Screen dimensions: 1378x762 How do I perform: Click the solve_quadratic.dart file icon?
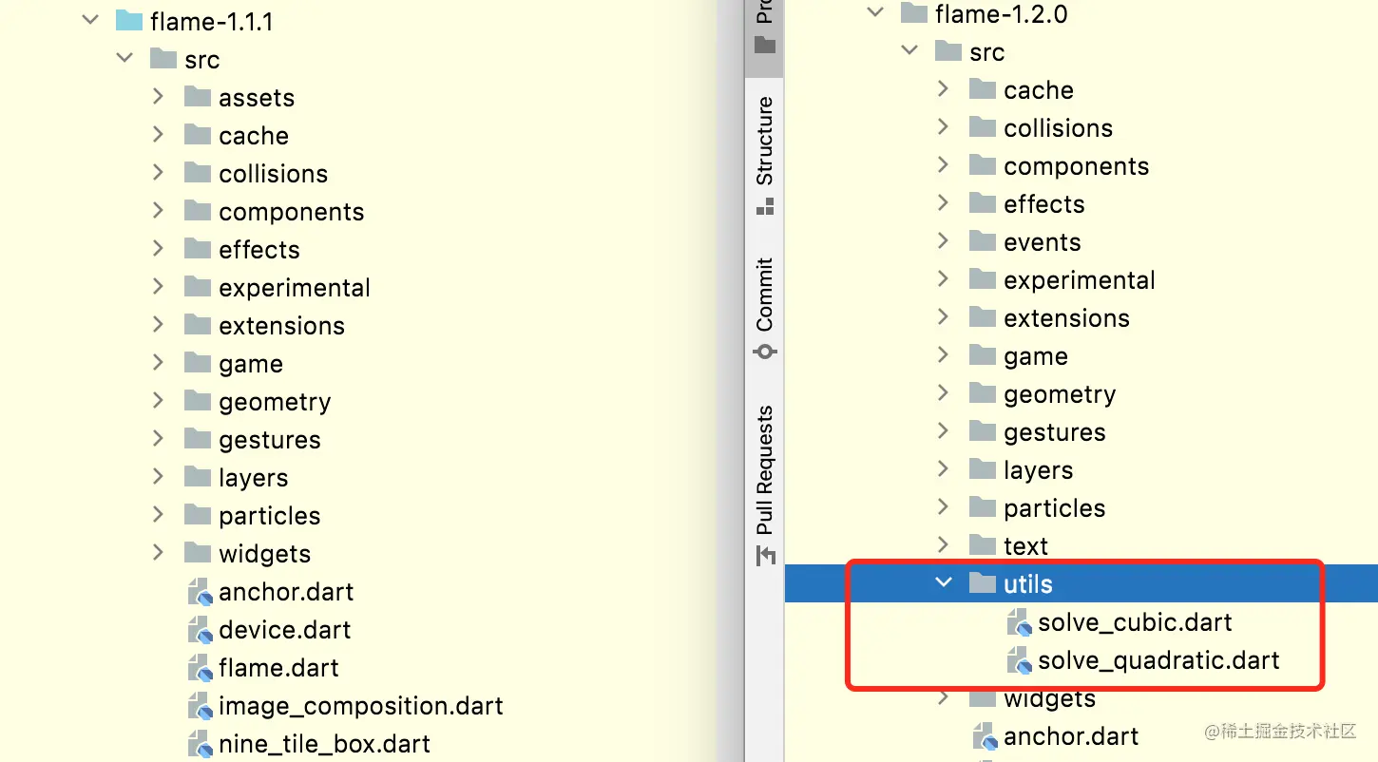(1019, 660)
